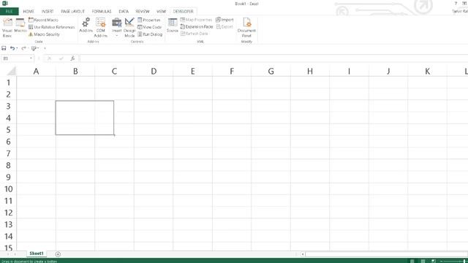Open the Visual Basic editor

coord(7,28)
